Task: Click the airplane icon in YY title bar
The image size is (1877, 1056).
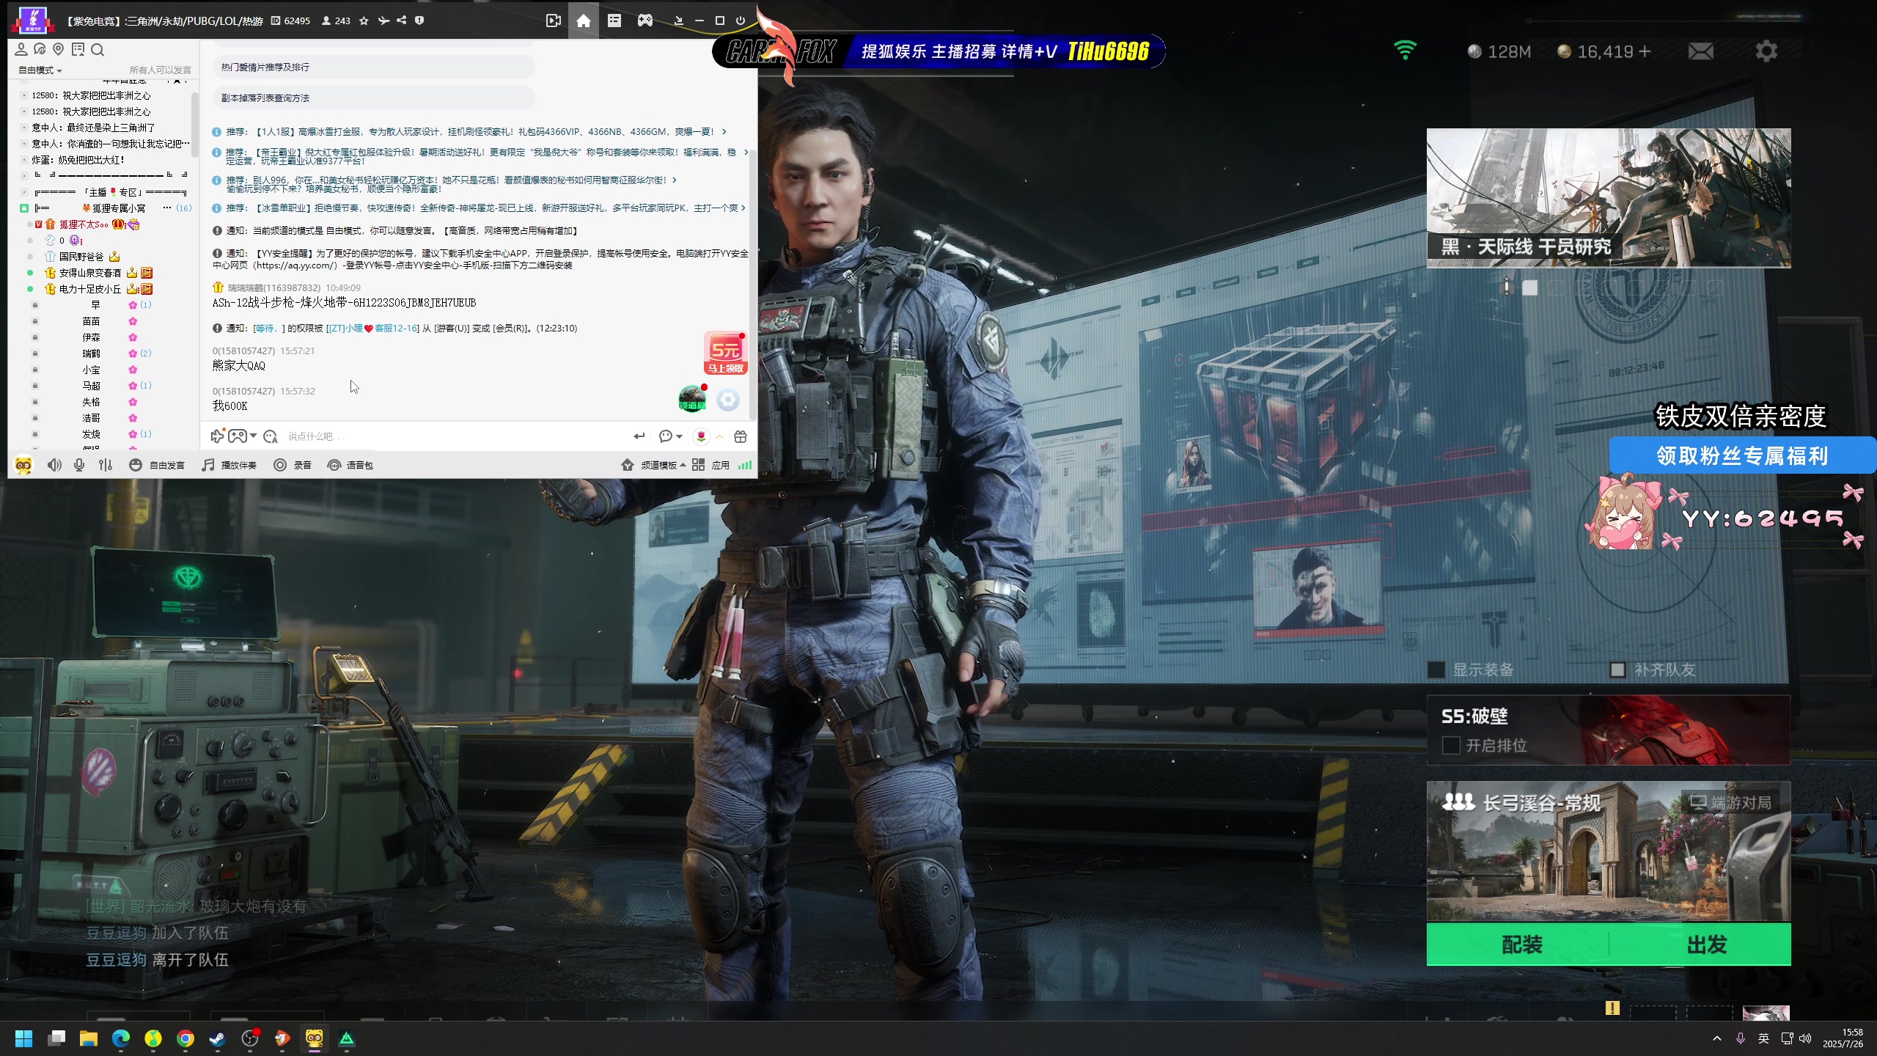Action: 383,21
